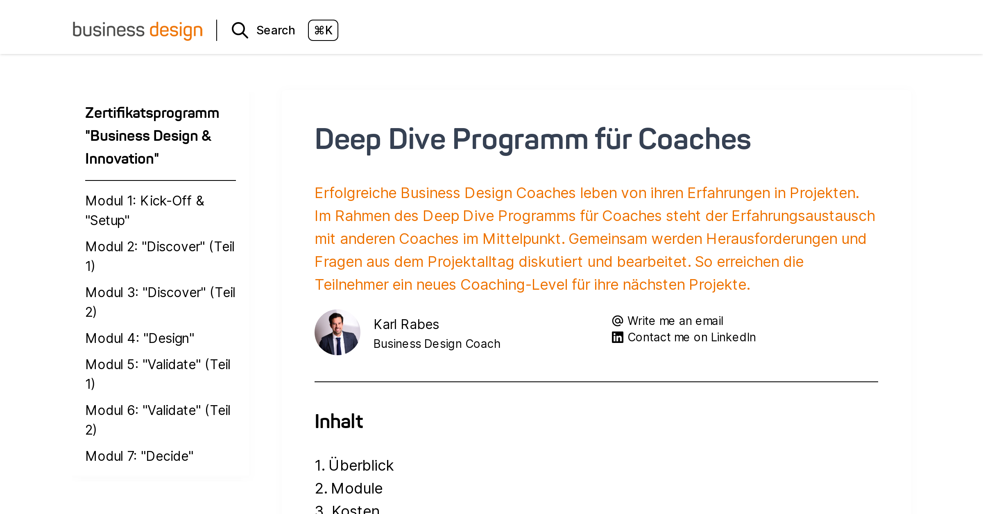The height and width of the screenshot is (514, 983).
Task: Click the magnifying glass search icon
Action: [x=240, y=30]
